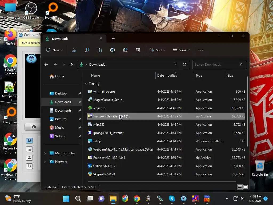Open the Task View taskbar icon
273x205 pixels.
(90, 199)
